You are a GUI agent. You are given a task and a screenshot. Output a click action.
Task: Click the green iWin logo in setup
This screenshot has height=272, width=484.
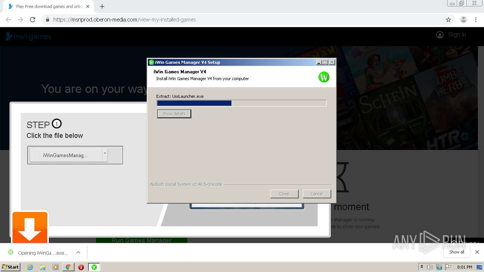coord(324,77)
